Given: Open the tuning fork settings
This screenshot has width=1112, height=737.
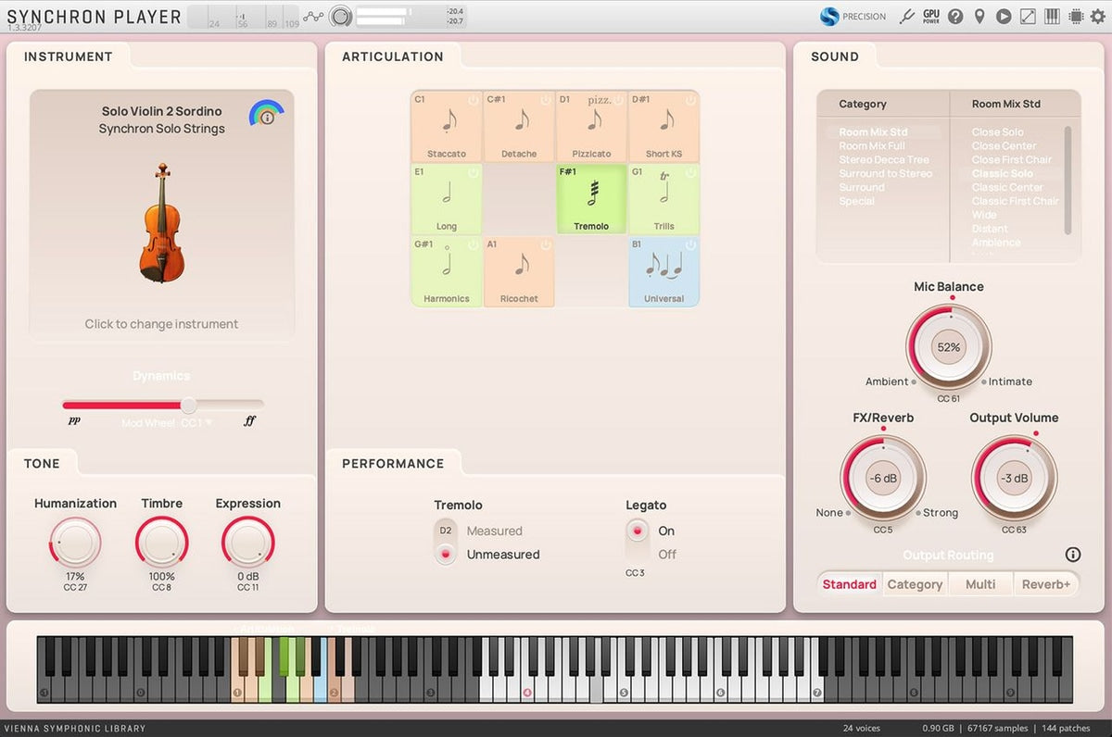Looking at the screenshot, I should coord(908,16).
